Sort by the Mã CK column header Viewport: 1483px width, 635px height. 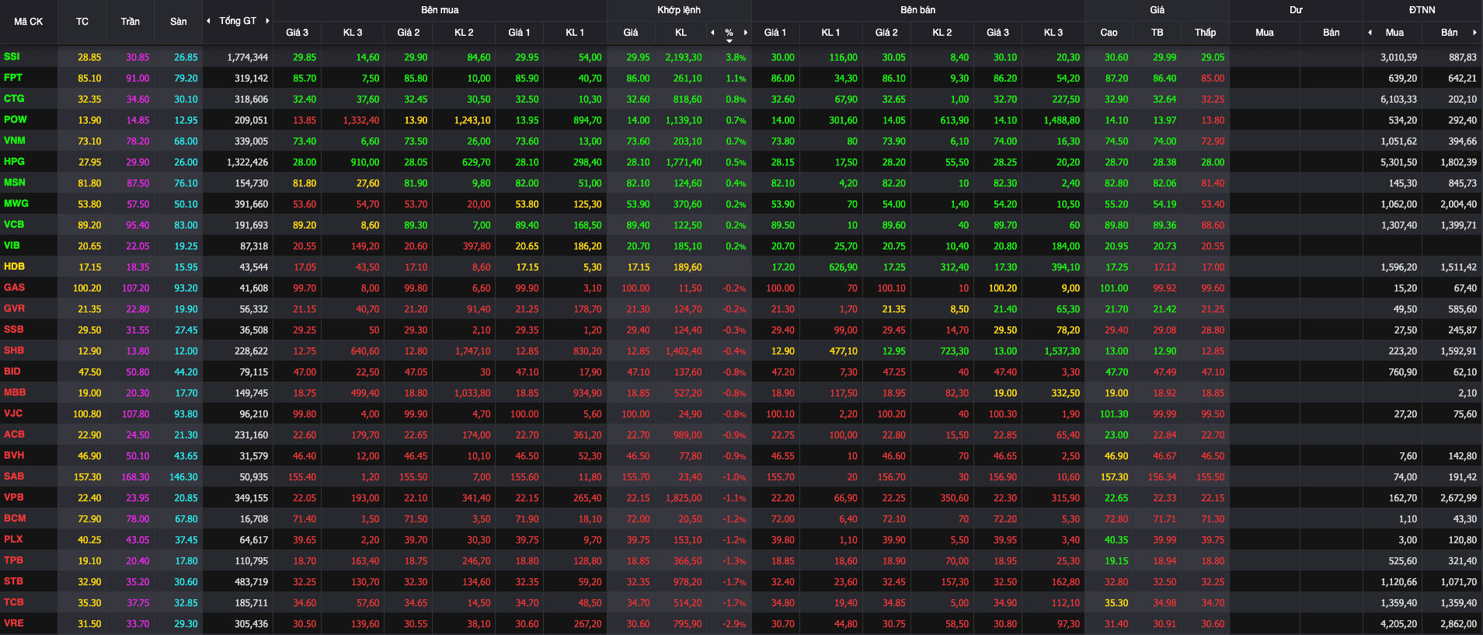[28, 22]
